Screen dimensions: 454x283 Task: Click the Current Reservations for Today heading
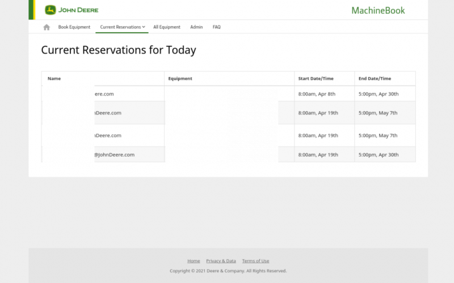(x=119, y=50)
